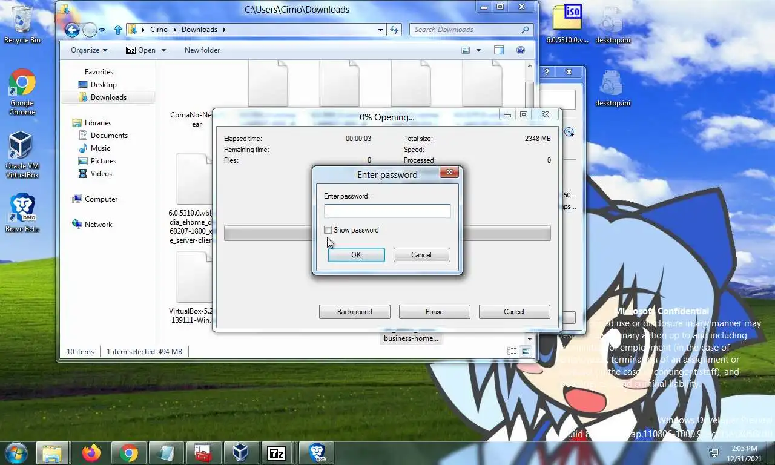This screenshot has height=465, width=775.
Task: Switch to details view in status bar
Action: pyautogui.click(x=512, y=351)
